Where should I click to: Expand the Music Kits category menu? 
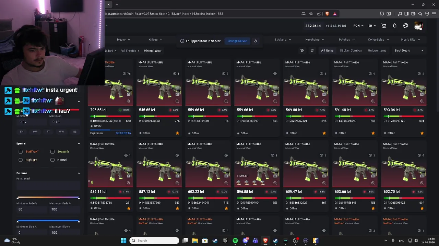[410, 40]
